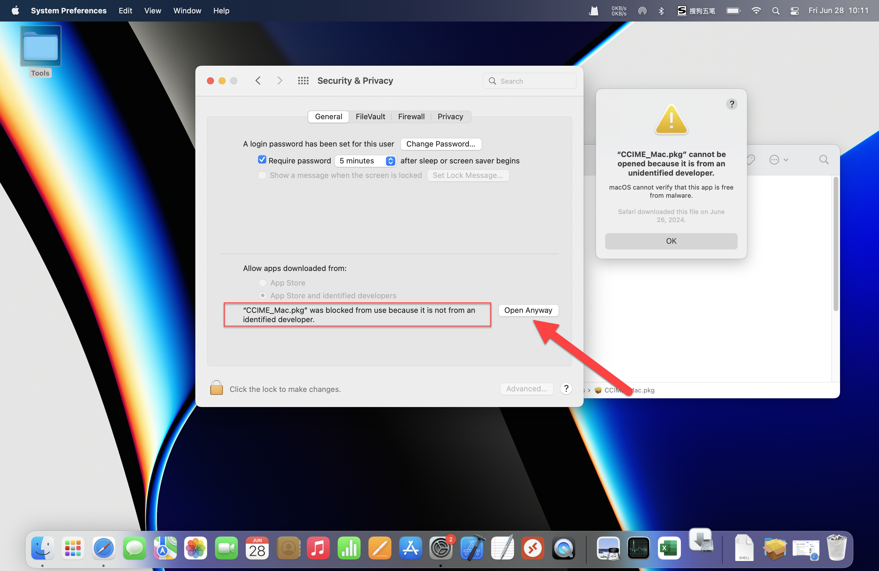The image size is (879, 571).
Task: Show all preferences grid icon
Action: [303, 81]
